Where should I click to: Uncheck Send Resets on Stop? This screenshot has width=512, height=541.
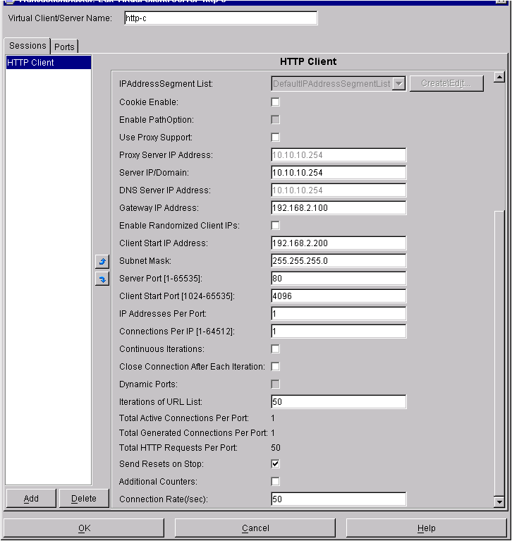point(275,463)
